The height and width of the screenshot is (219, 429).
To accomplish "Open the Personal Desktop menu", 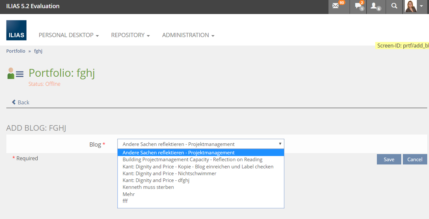I will tap(69, 35).
